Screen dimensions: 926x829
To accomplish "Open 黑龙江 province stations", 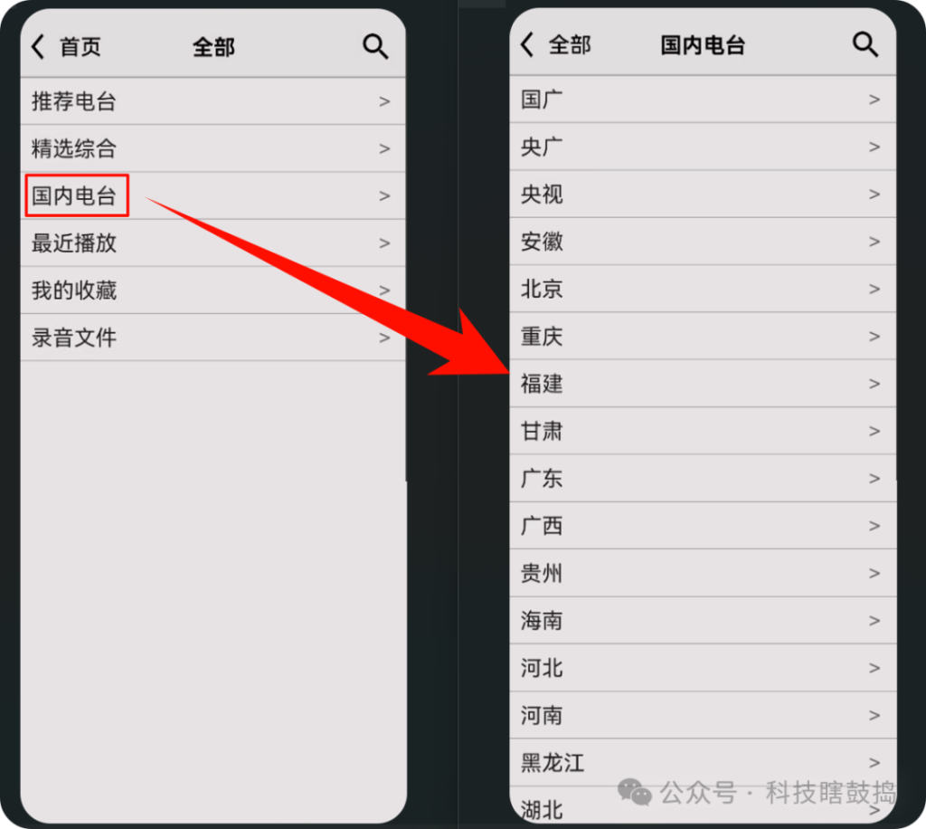I will coord(703,762).
